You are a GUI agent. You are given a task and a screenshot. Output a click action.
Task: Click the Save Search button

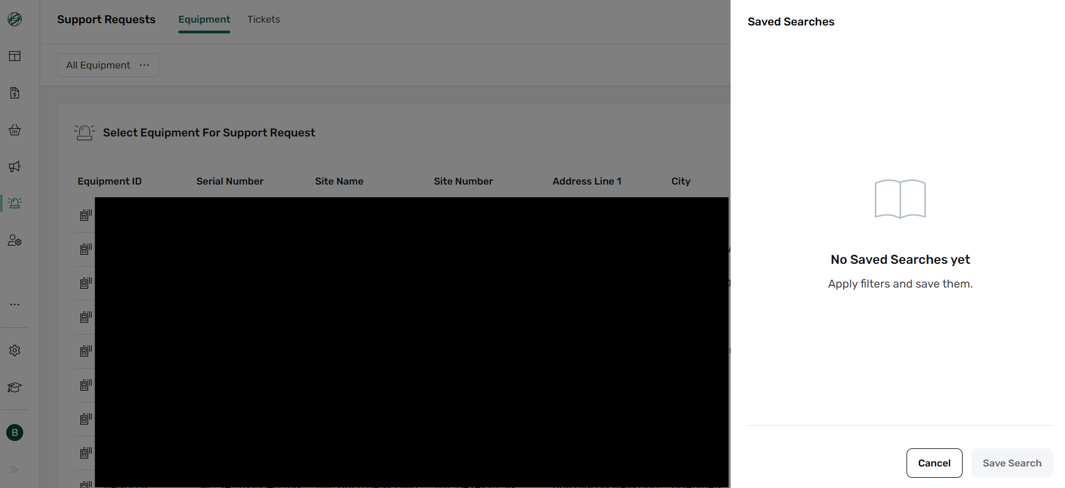pyautogui.click(x=1012, y=463)
